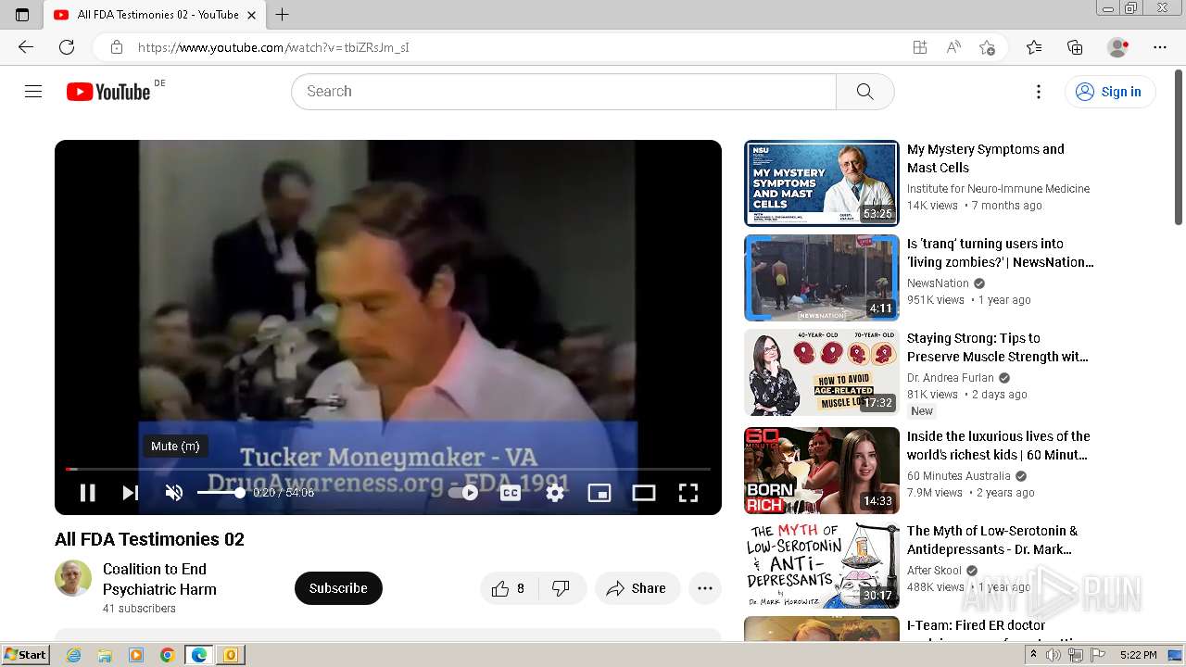Dislike the video
The width and height of the screenshot is (1186, 667).
pyautogui.click(x=561, y=588)
